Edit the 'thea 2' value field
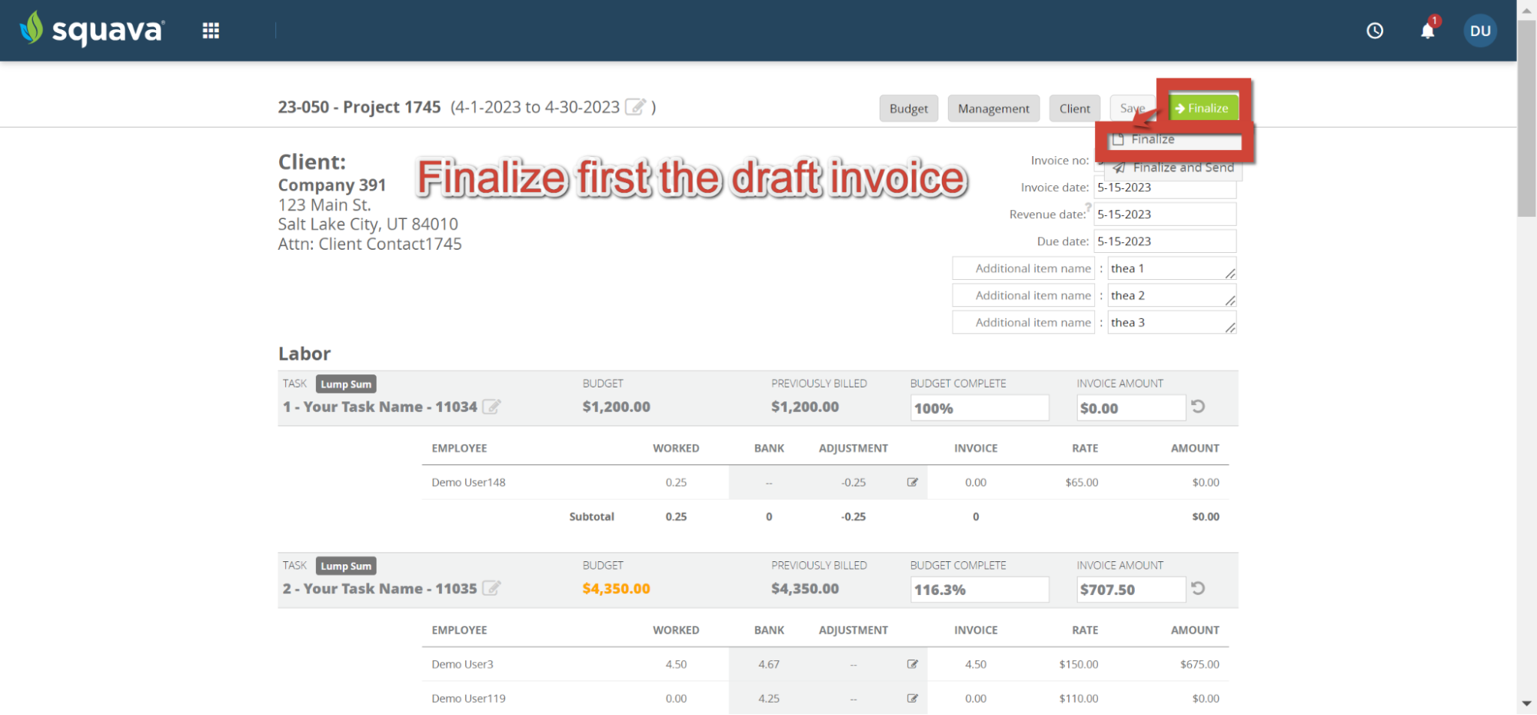The height and width of the screenshot is (715, 1537). click(x=1172, y=295)
